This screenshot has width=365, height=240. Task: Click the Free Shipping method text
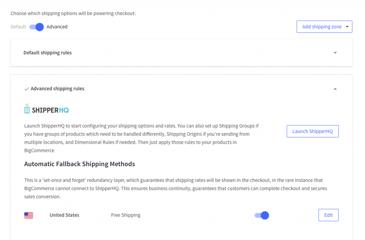[125, 215]
